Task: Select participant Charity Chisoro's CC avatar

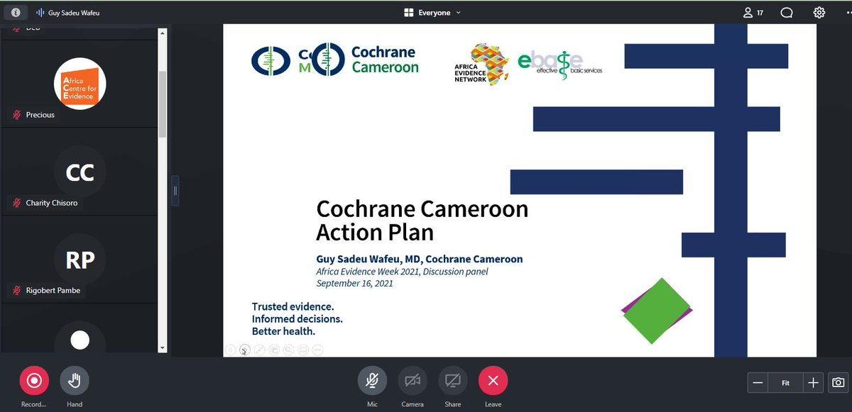Action: (80, 172)
